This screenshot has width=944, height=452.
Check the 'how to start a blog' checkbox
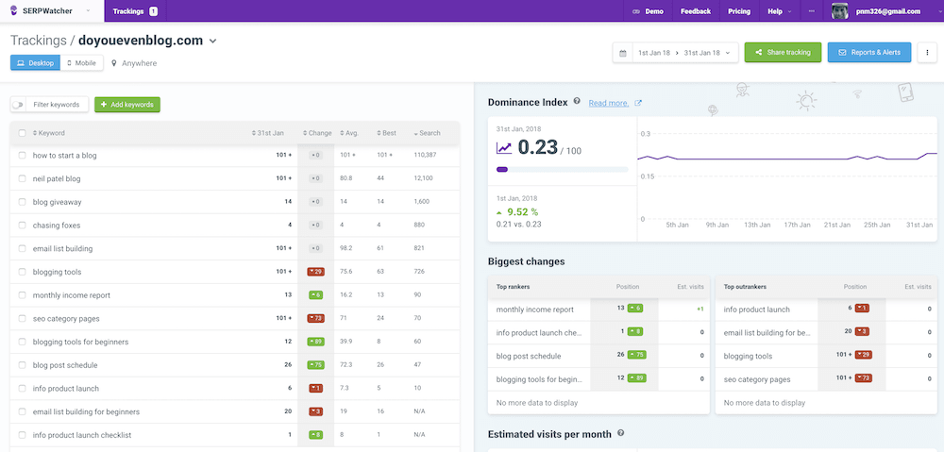pos(23,156)
